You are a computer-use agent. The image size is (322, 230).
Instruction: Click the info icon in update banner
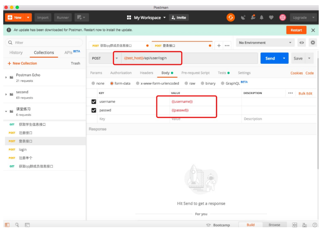pyautogui.click(x=9, y=30)
